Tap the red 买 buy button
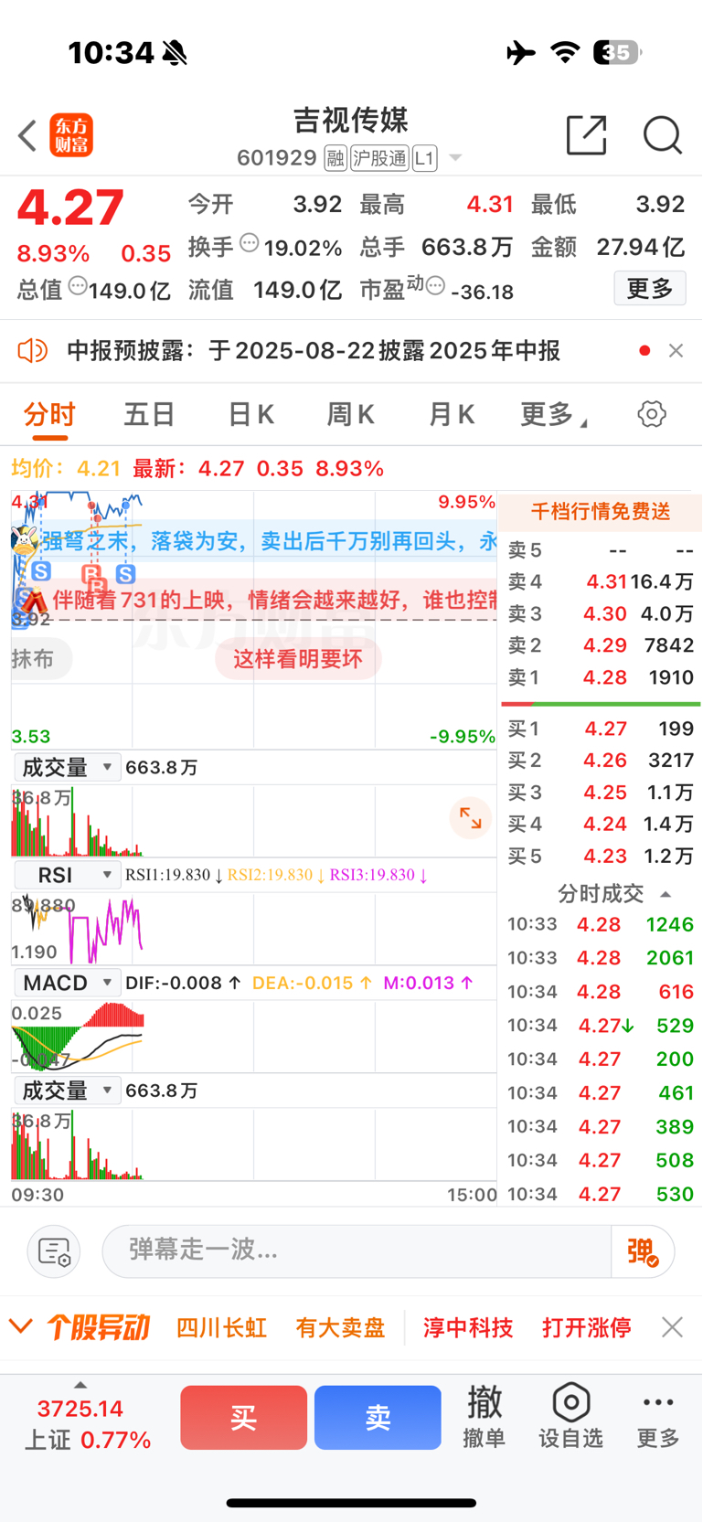 click(x=243, y=1417)
